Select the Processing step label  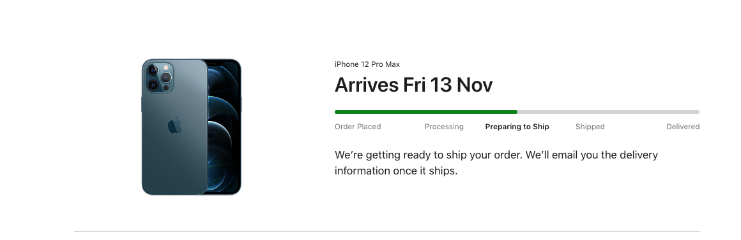point(444,127)
